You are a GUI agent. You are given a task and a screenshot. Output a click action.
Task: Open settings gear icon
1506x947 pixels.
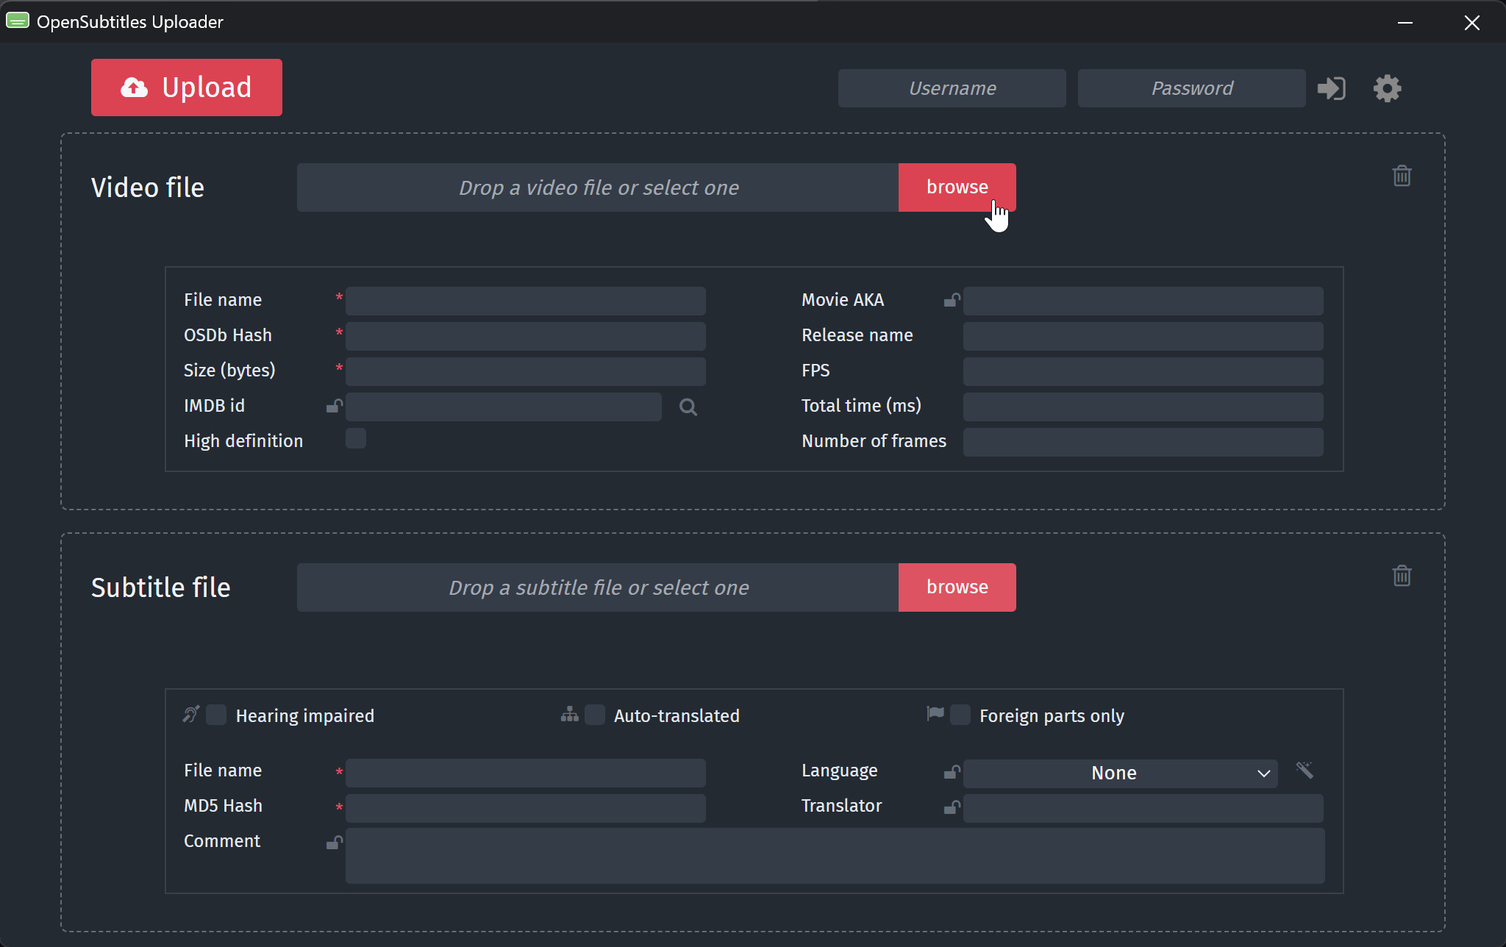[1387, 88]
